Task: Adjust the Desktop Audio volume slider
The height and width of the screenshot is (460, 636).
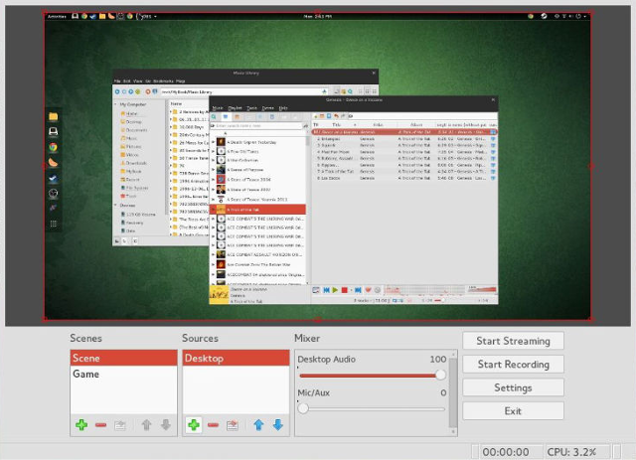Action: (372, 376)
